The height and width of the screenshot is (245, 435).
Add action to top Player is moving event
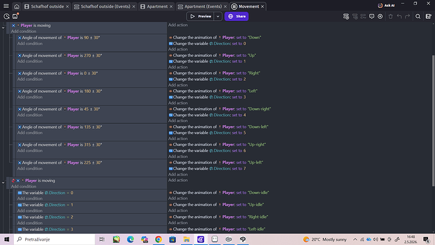coord(178,25)
